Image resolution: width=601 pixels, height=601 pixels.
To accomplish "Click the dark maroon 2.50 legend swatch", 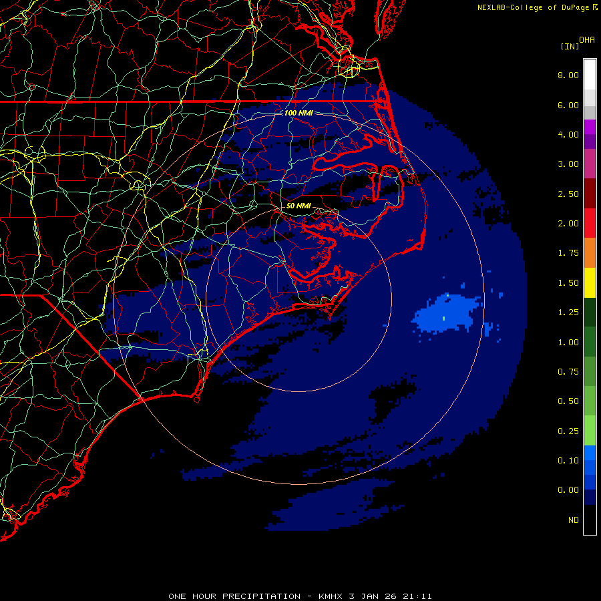I will [x=590, y=194].
